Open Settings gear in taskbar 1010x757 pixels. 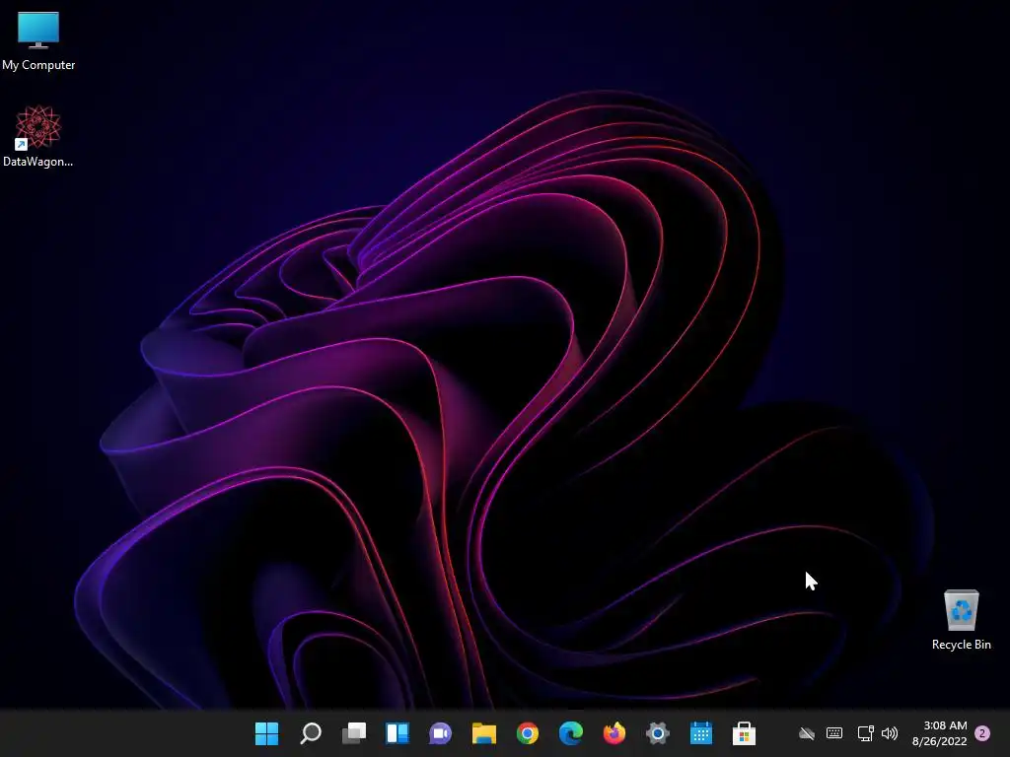pyautogui.click(x=658, y=733)
